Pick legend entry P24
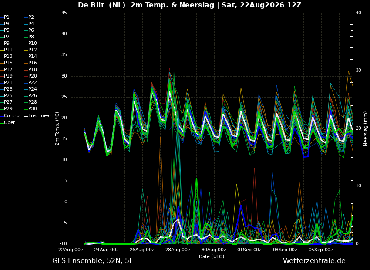This screenshot has width=370, height=270. (x=33, y=89)
